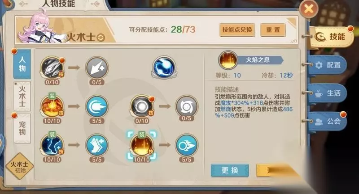Click the blue 更换 button
Viewport: 359px width, 194px height.
230,170
